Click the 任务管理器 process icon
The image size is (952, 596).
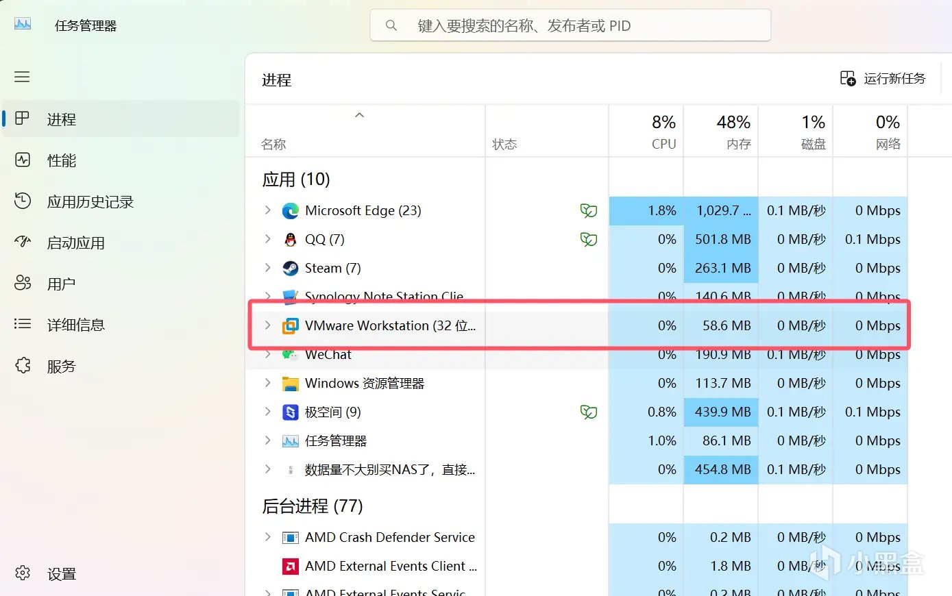(291, 440)
